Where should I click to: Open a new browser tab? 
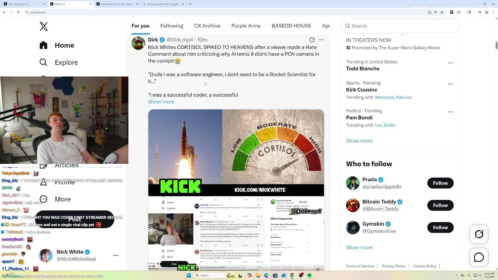click(x=190, y=4)
